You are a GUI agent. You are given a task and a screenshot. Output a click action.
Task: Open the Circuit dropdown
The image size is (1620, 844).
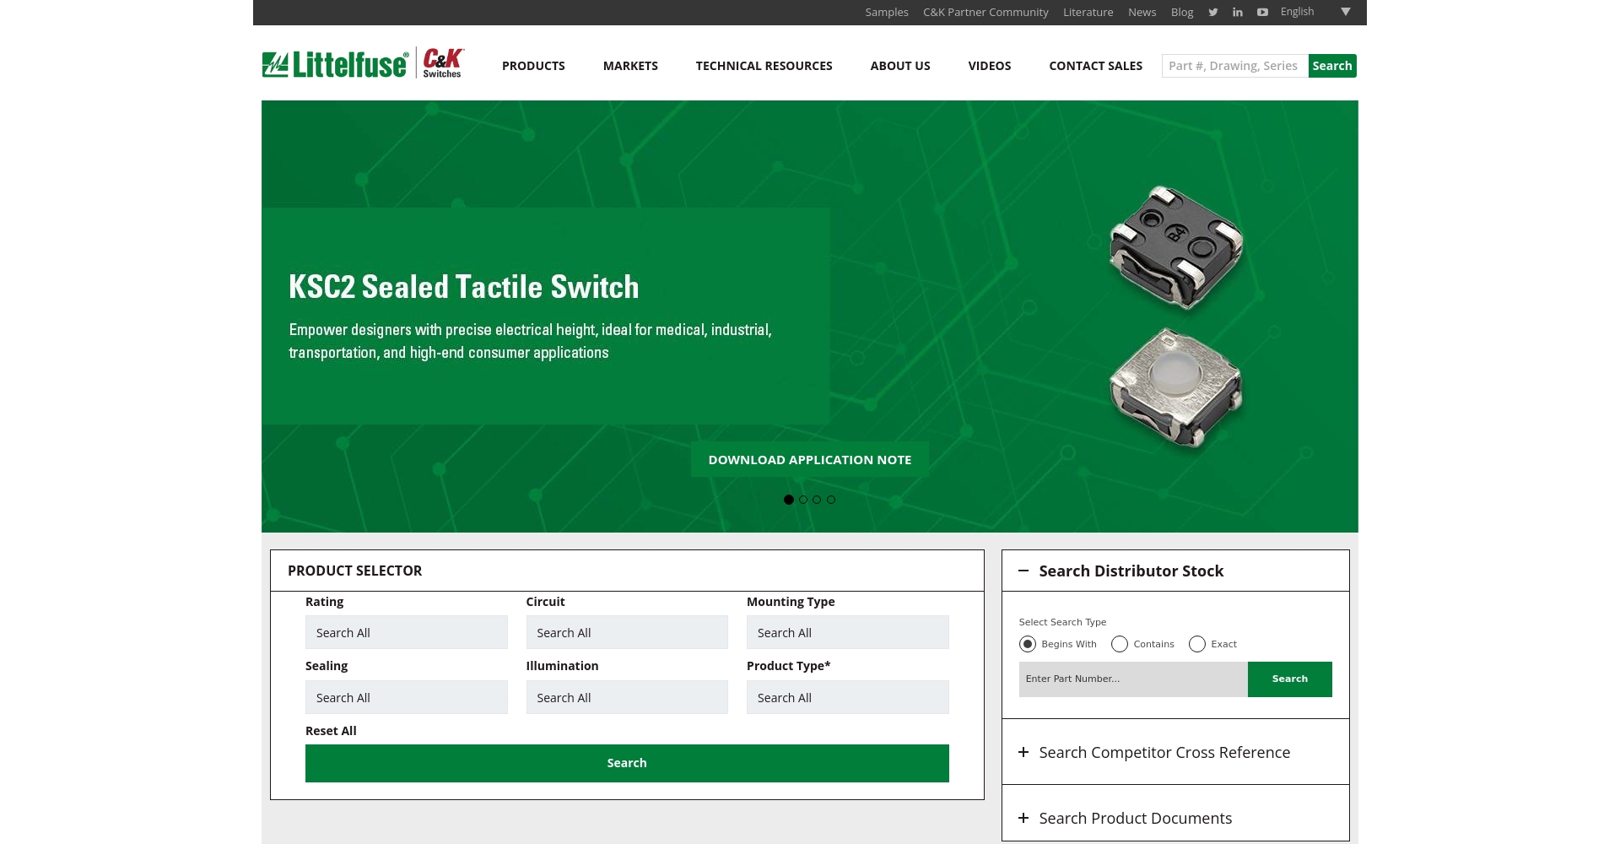627,632
